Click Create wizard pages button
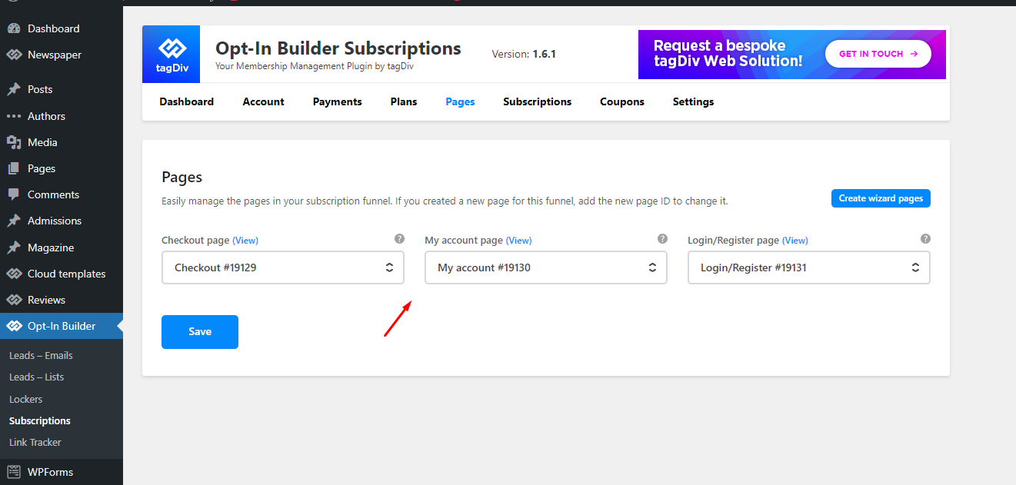This screenshot has width=1016, height=485. (881, 198)
